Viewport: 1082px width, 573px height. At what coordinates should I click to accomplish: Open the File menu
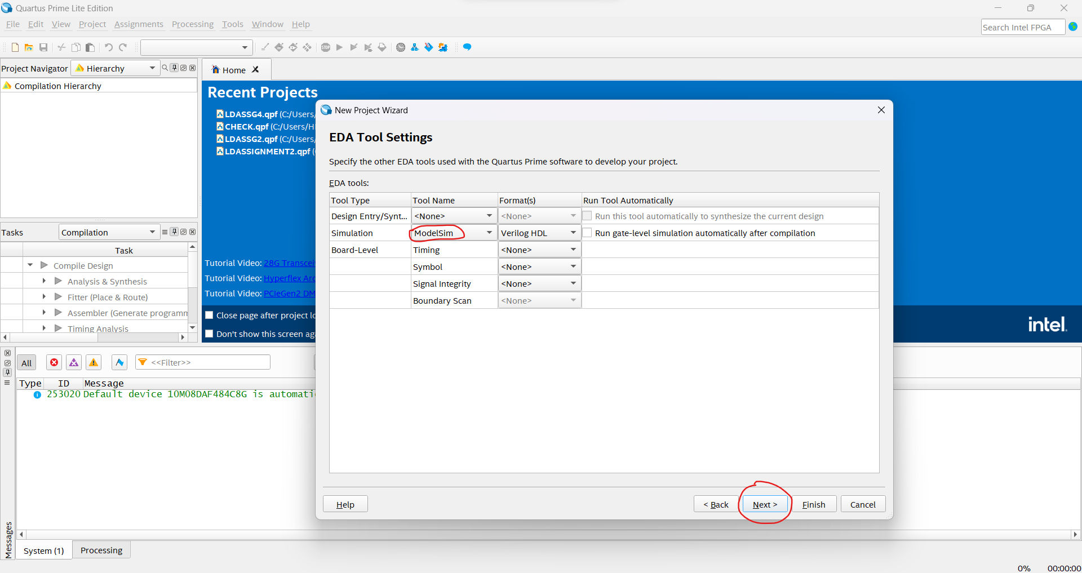point(12,24)
